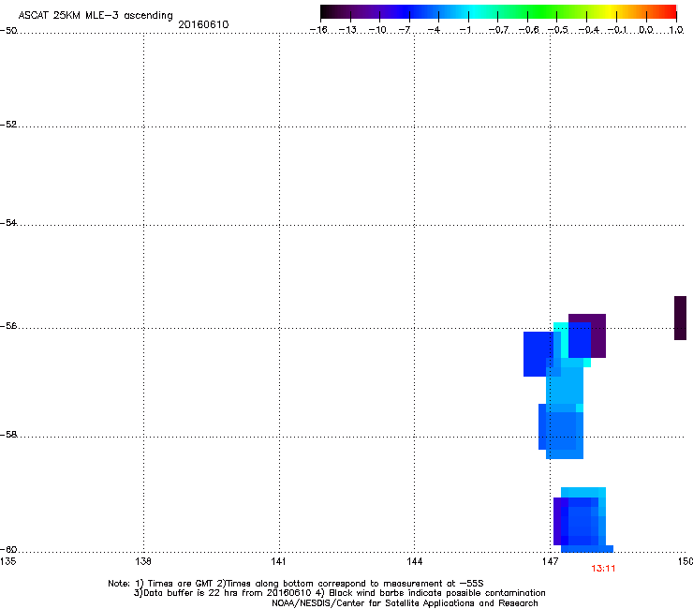
Task: Click the -50 latitude axis label
Action: click(8, 31)
